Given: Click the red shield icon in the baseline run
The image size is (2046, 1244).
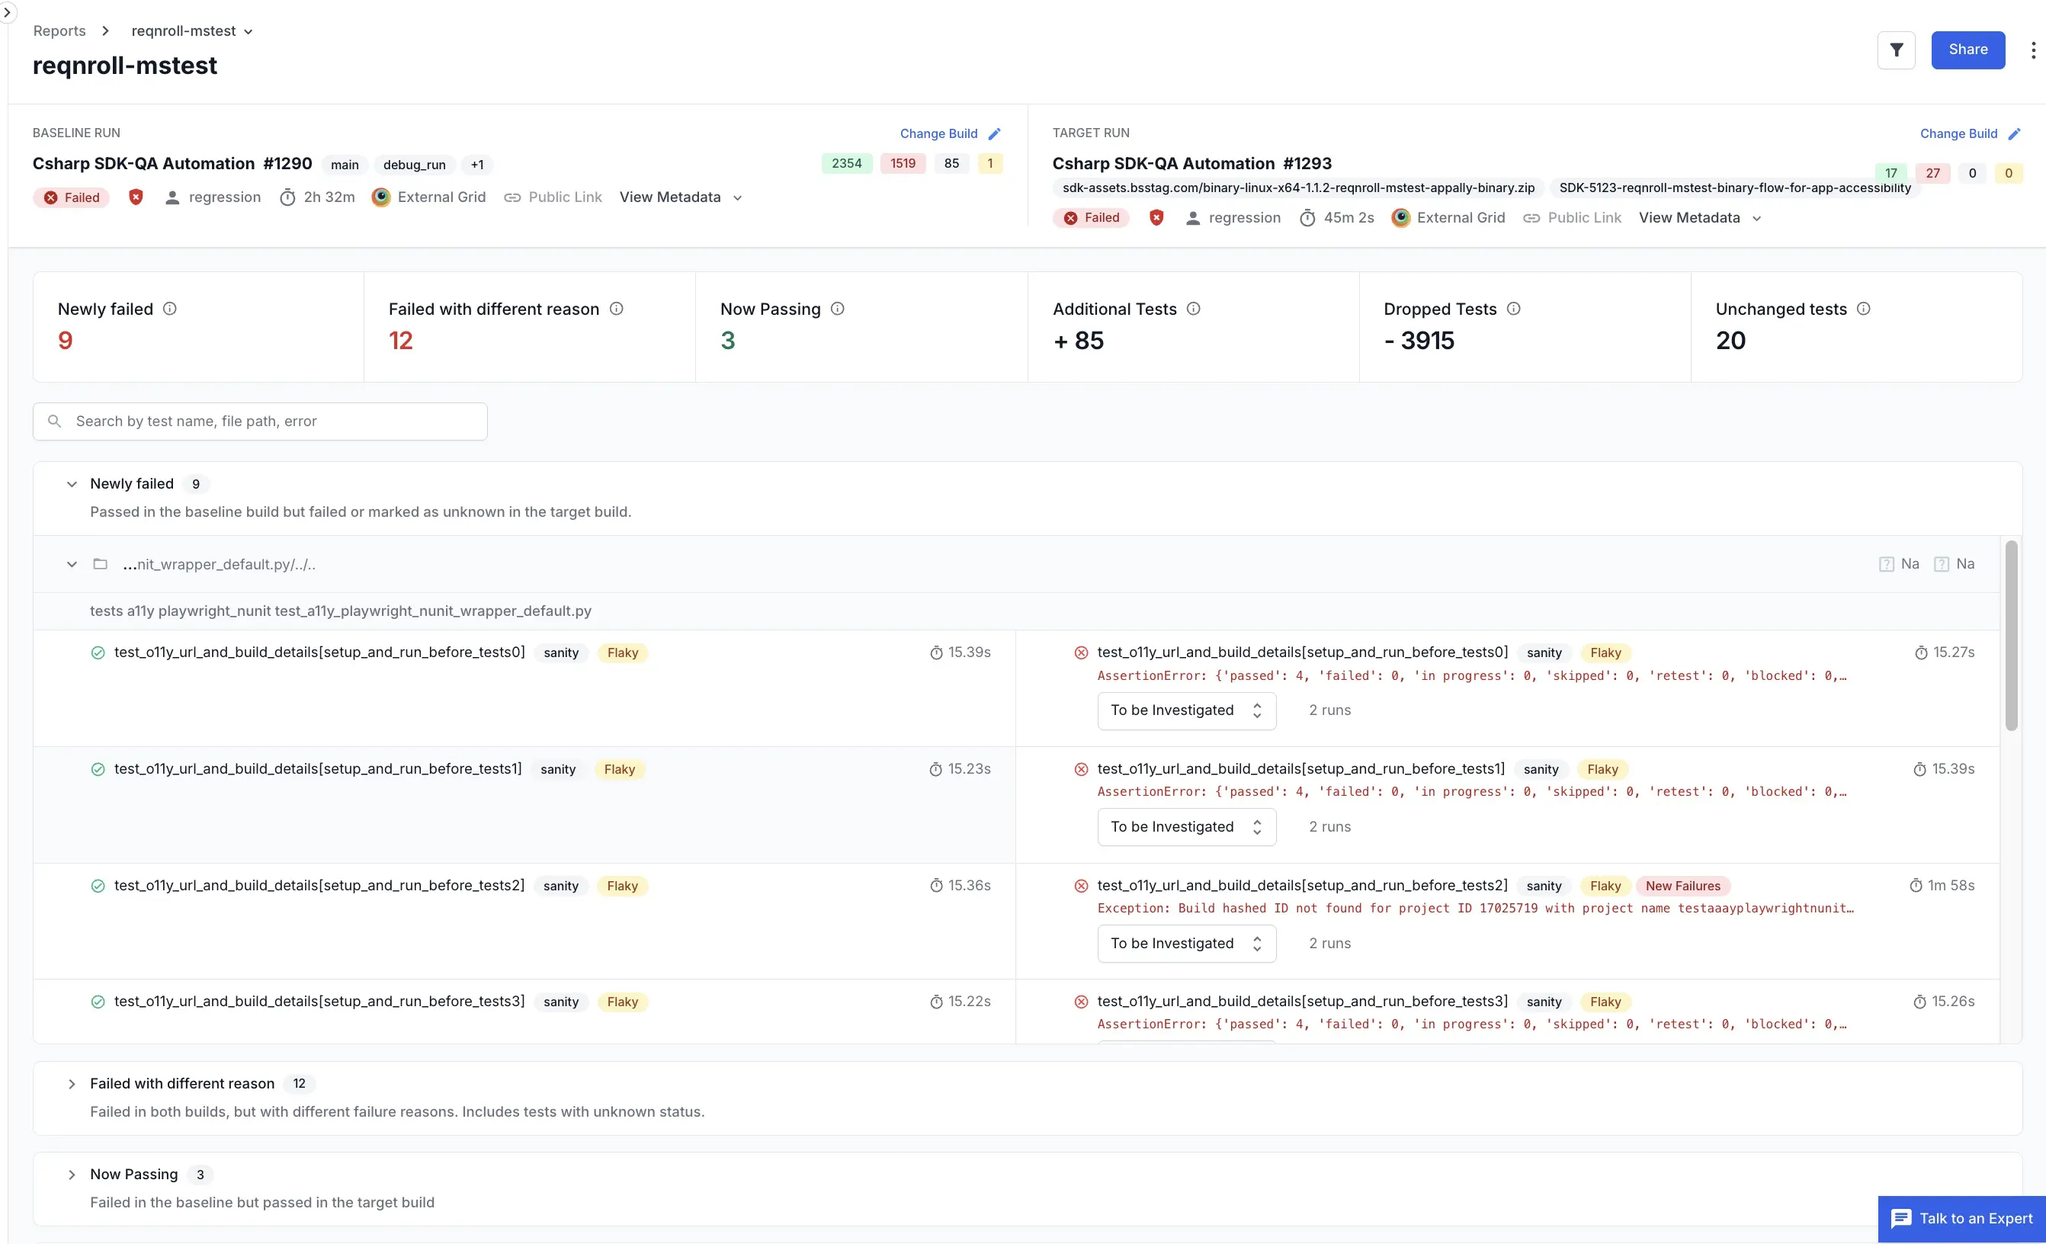Looking at the screenshot, I should click(136, 197).
